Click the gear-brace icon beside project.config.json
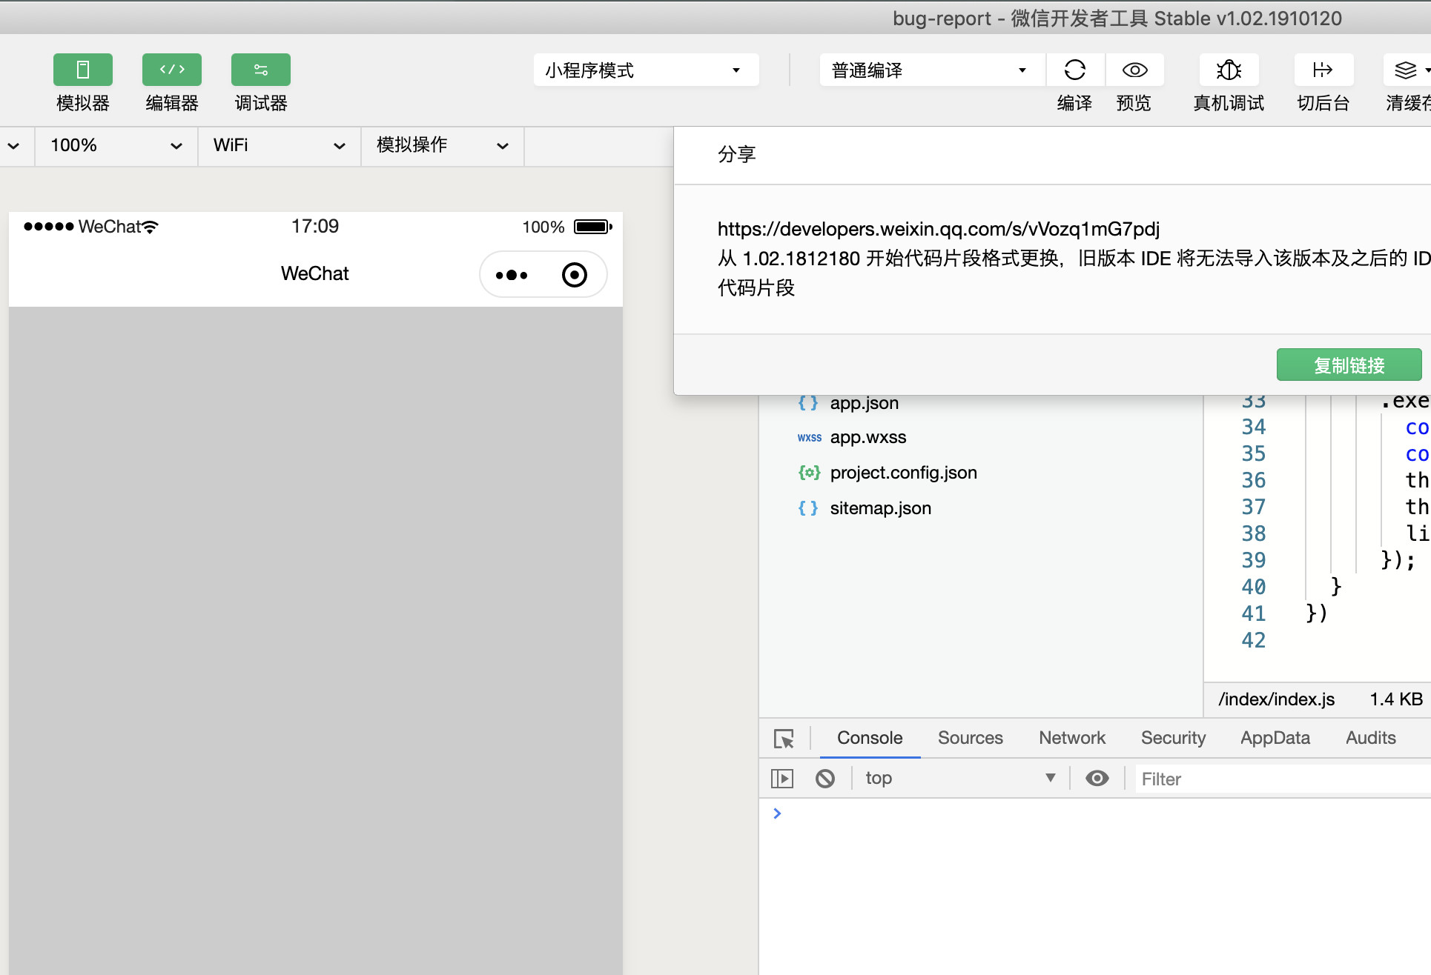Screen dimensions: 1431x975 [809, 473]
